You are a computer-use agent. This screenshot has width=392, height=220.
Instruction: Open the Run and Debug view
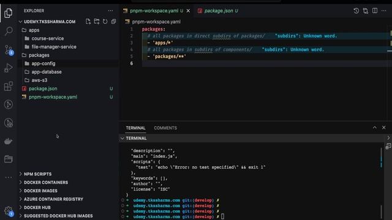tap(9, 68)
